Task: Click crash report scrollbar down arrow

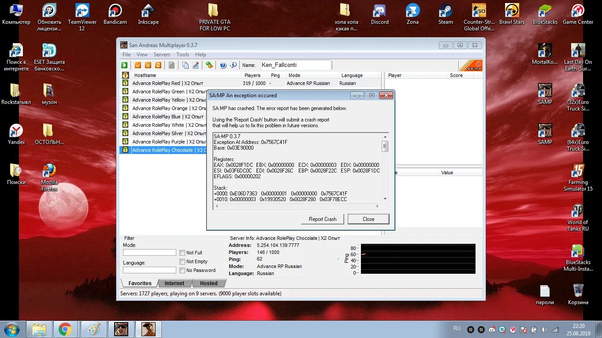Action: click(x=385, y=199)
